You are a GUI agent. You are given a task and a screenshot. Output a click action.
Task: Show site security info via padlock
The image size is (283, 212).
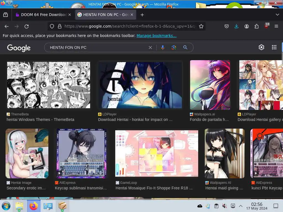(x=60, y=26)
